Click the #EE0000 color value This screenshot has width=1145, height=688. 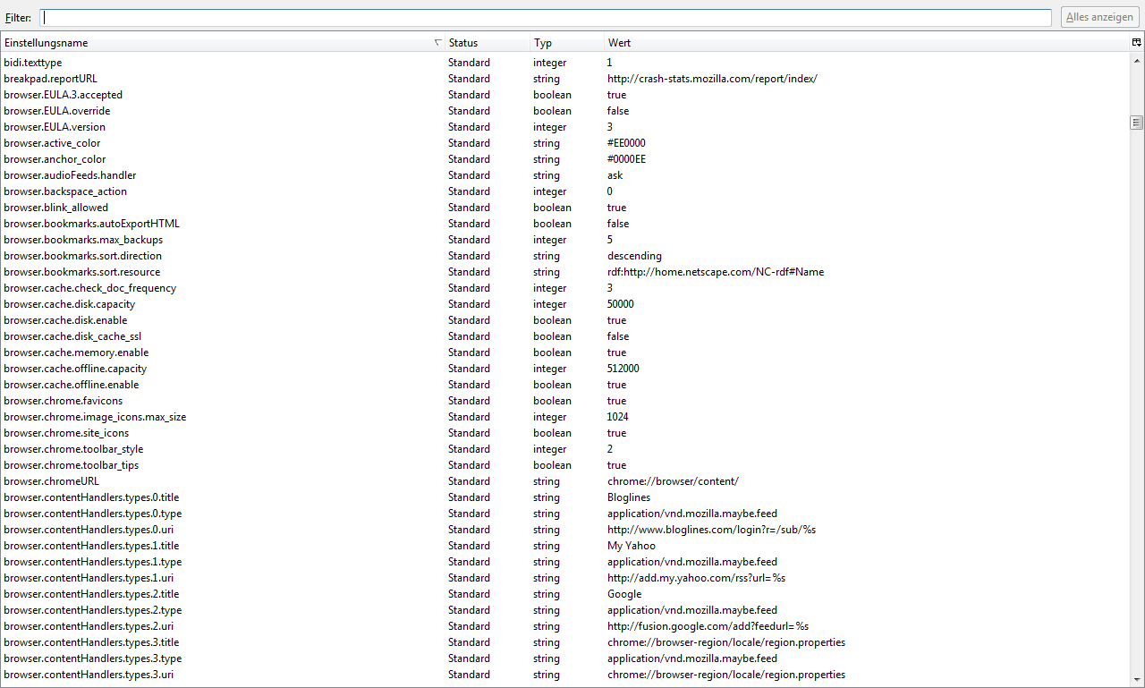[x=626, y=143]
